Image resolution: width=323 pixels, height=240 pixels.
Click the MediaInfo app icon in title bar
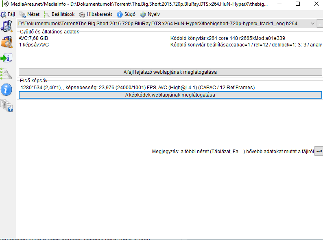pyautogui.click(x=5, y=4)
